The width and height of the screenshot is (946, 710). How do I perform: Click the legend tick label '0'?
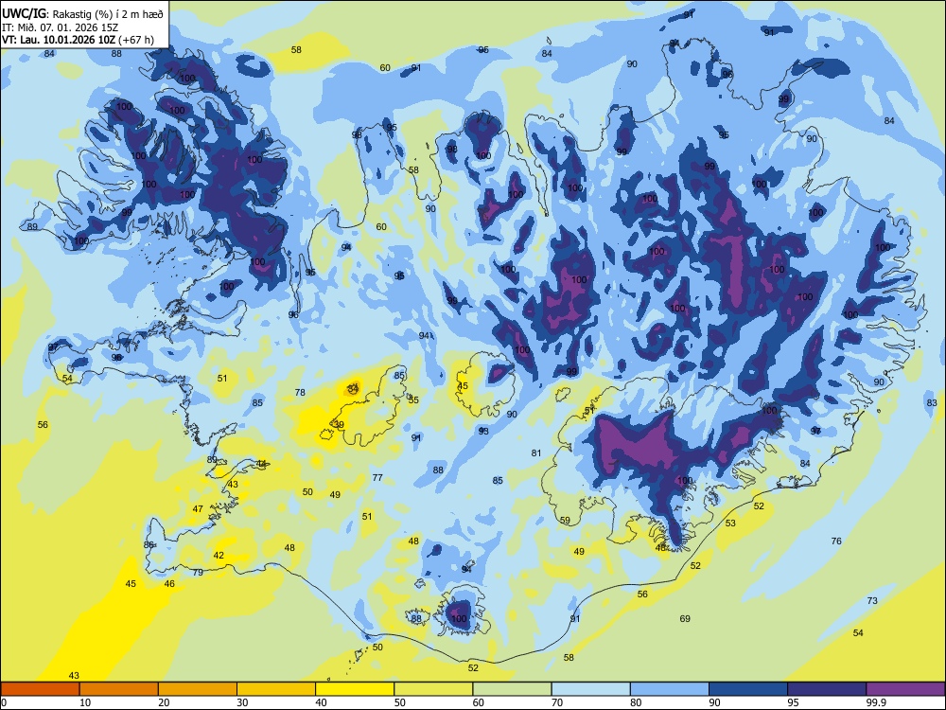4,702
